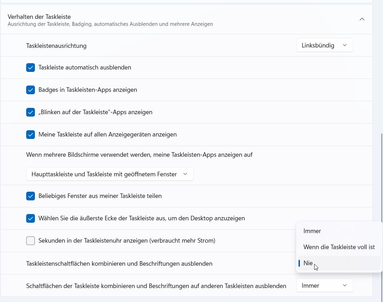Viewport: 383px width, 302px height.
Task: Toggle the "Blinken auf der Taskleiste"-Apps checkbox
Action: tap(31, 112)
